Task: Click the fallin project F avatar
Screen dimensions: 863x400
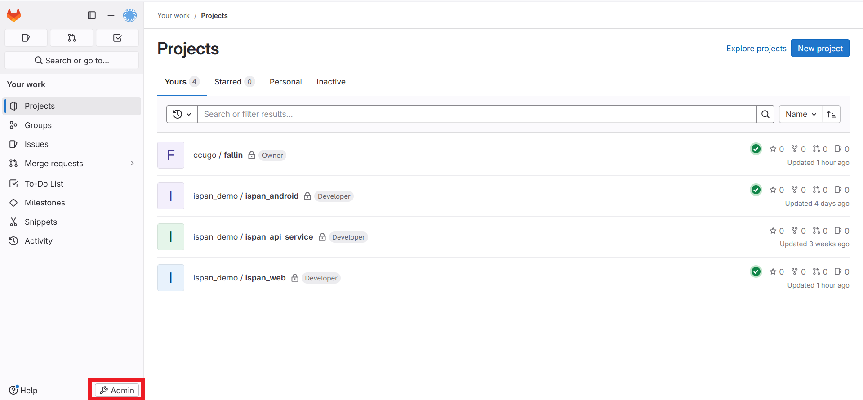Action: pyautogui.click(x=171, y=155)
